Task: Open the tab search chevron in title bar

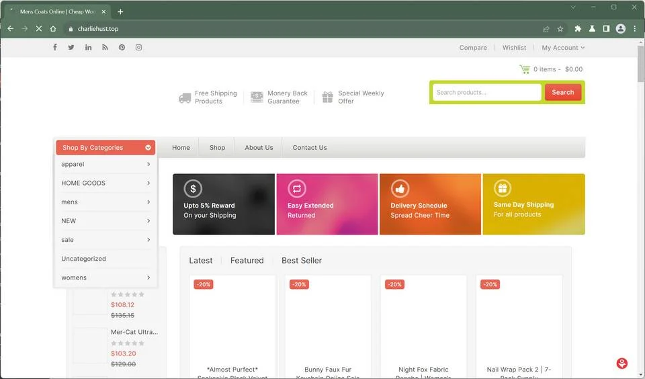Action: tap(573, 7)
